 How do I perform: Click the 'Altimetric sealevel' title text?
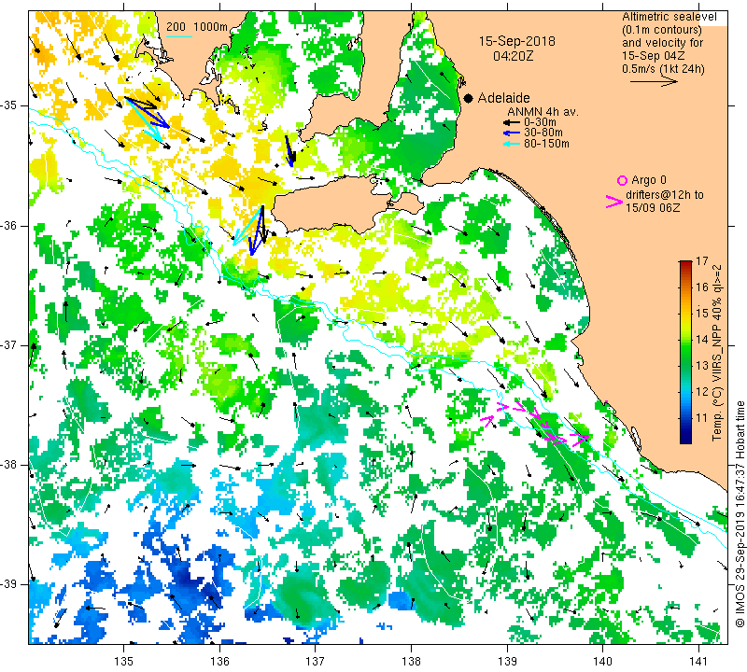pos(669,17)
